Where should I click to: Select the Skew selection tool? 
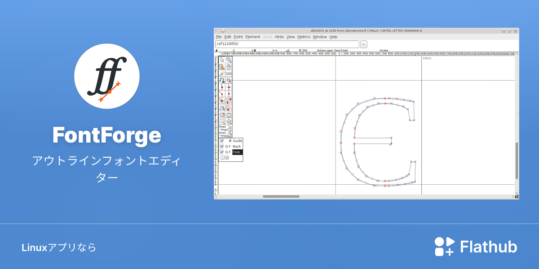click(x=229, y=108)
